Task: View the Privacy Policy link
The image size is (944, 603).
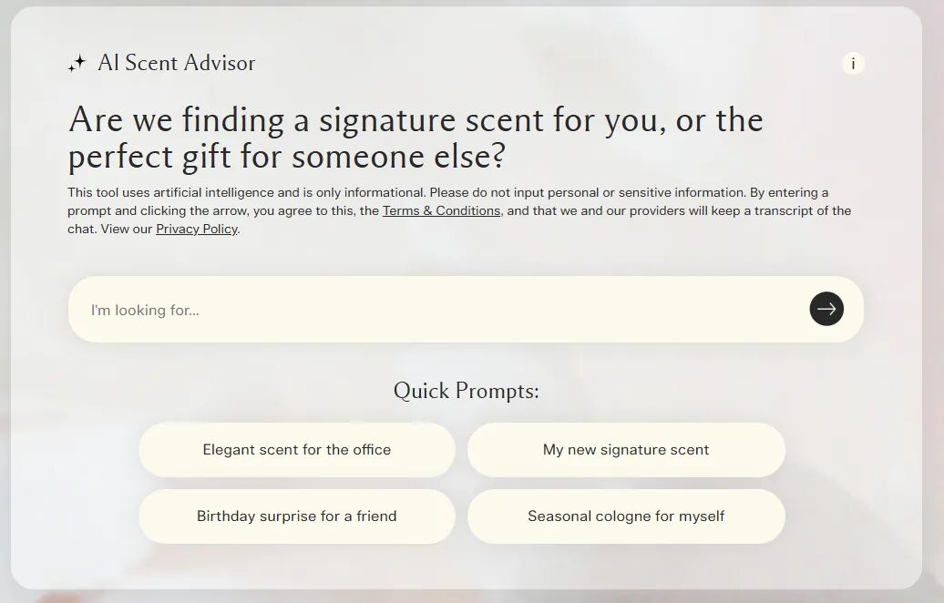Action: click(x=197, y=229)
